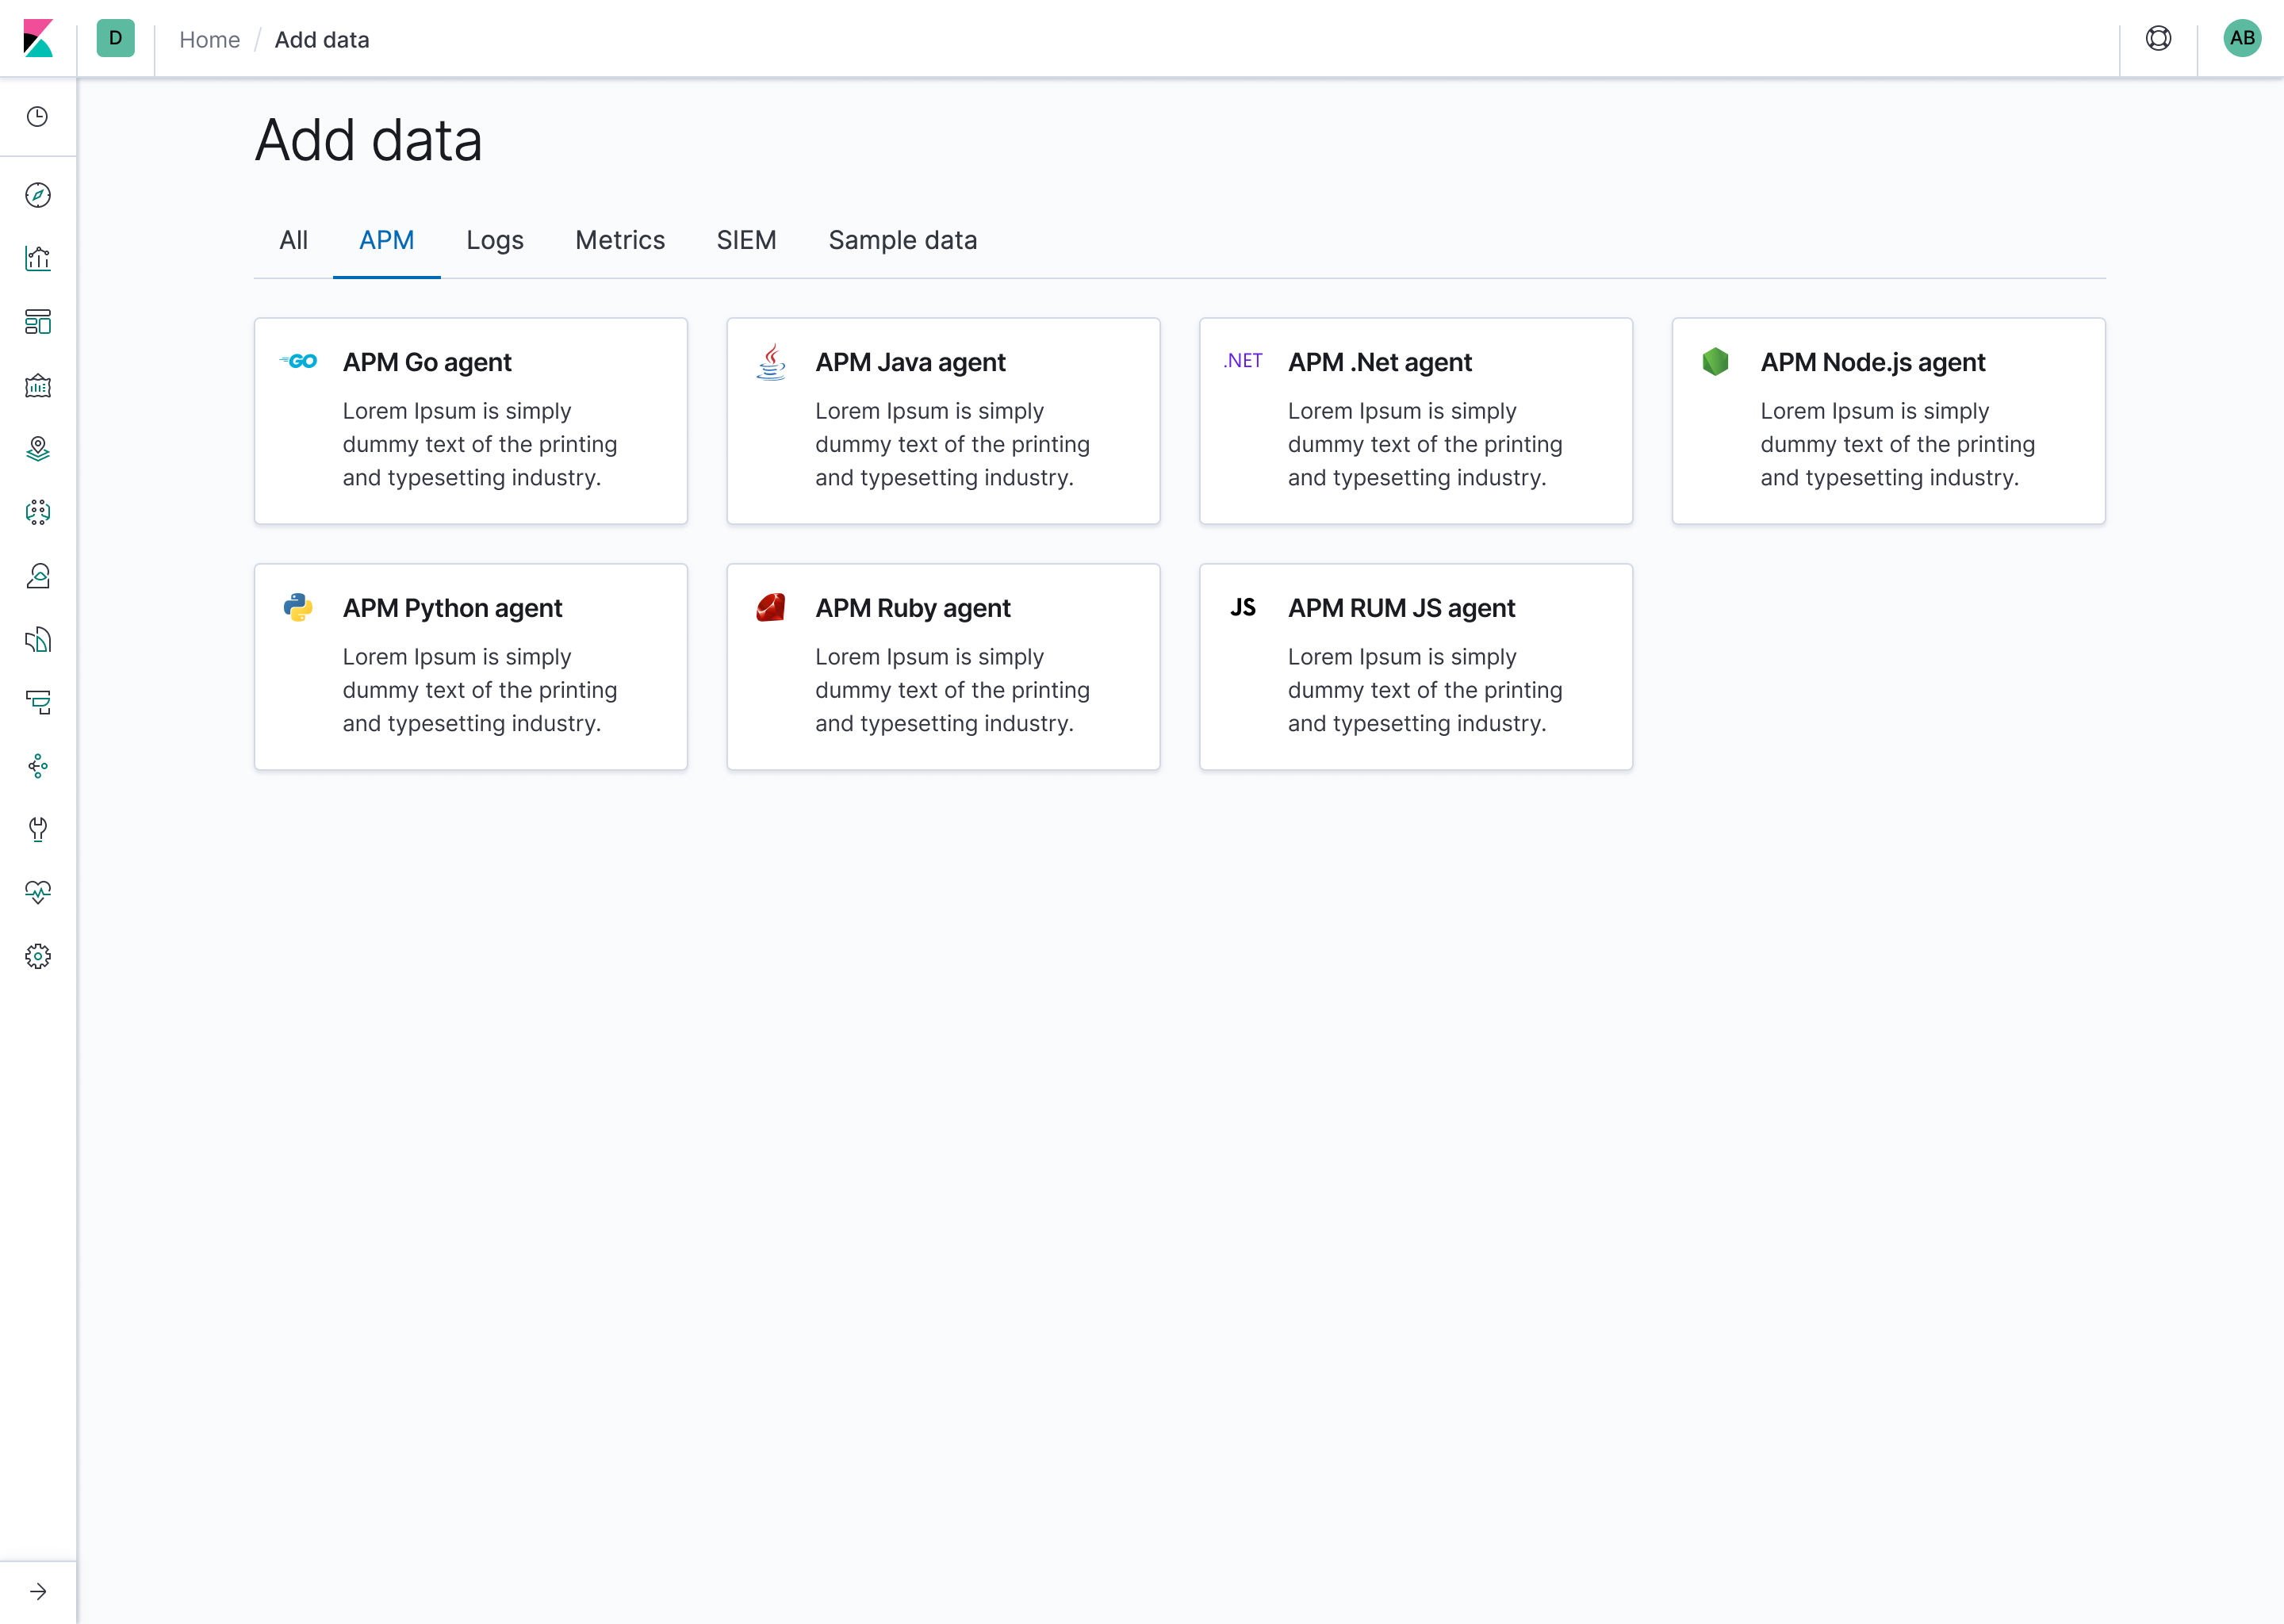Open APM Ruby agent card title
The height and width of the screenshot is (1624, 2284).
[913, 608]
